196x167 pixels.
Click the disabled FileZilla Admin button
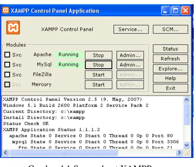click(130, 75)
